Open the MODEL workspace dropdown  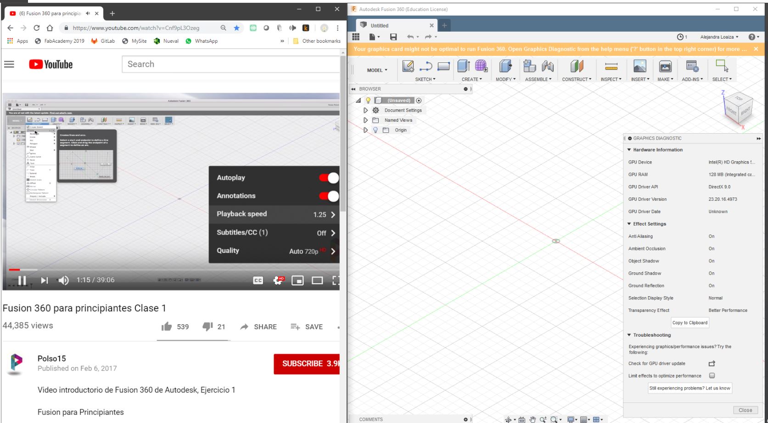[377, 70]
